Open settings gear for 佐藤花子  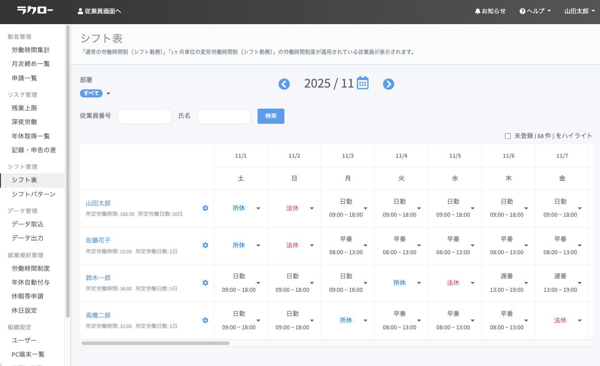click(205, 245)
